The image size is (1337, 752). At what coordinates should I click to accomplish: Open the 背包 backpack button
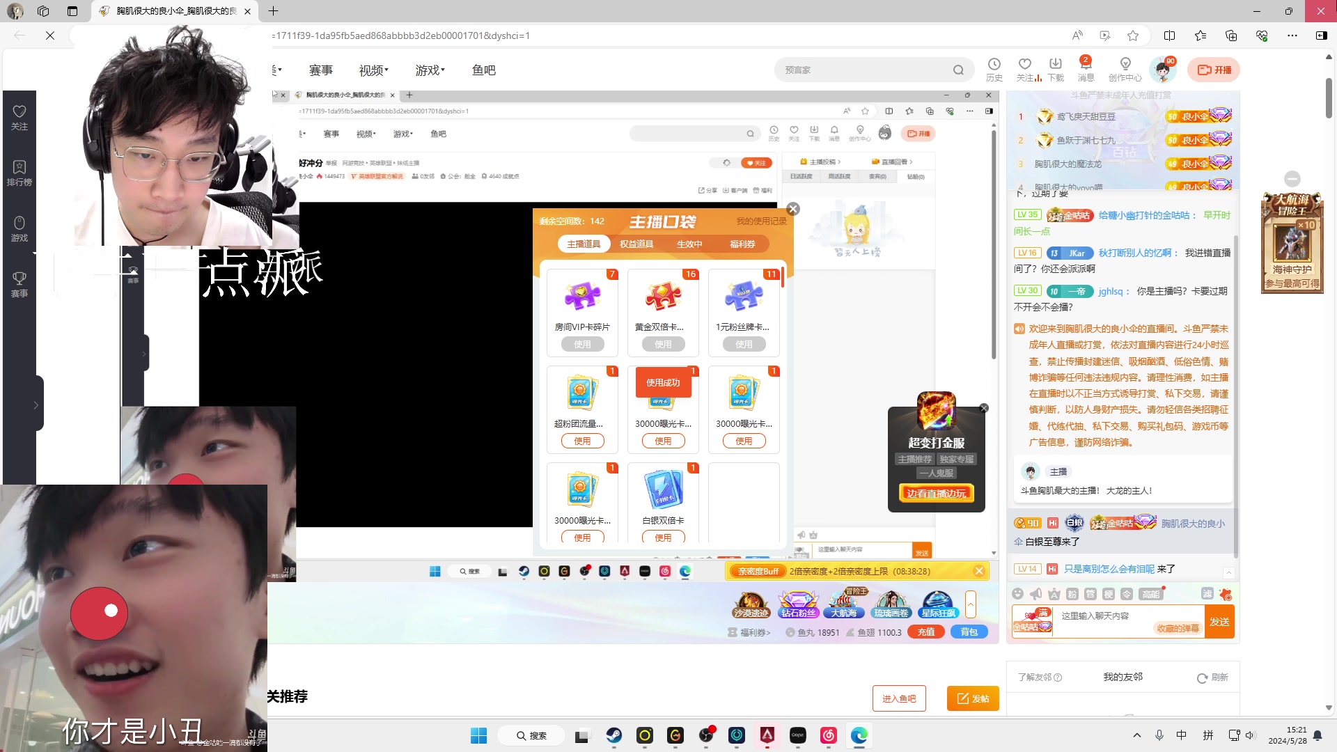tap(969, 632)
